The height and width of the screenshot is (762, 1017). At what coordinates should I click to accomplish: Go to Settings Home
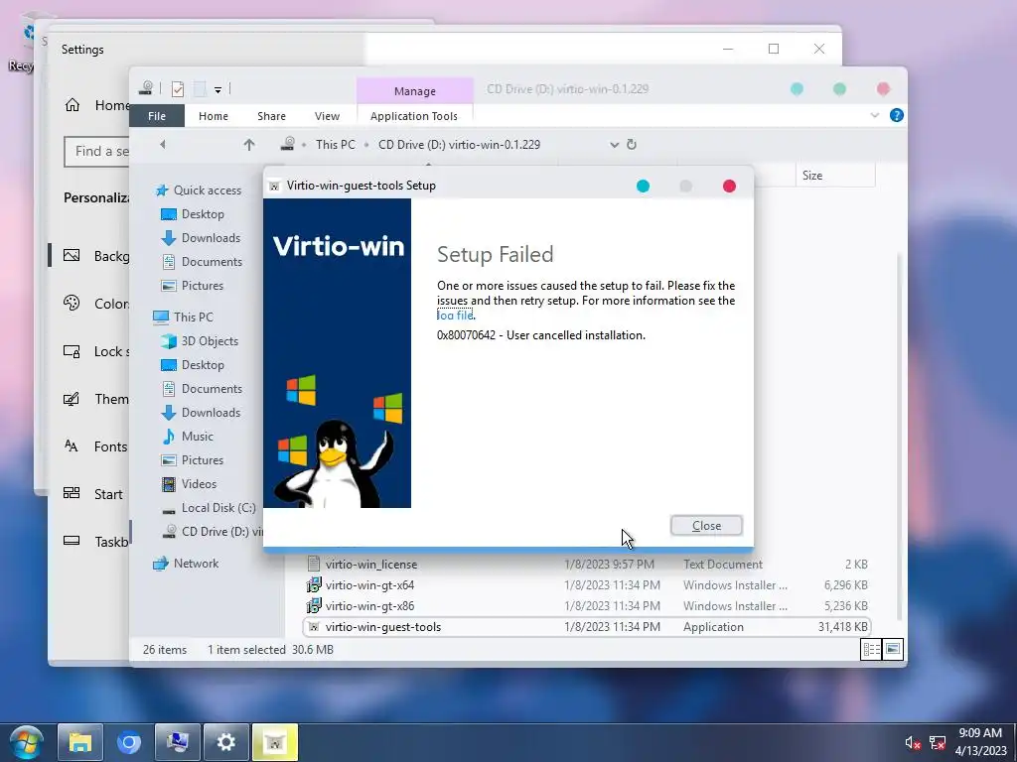pos(97,105)
